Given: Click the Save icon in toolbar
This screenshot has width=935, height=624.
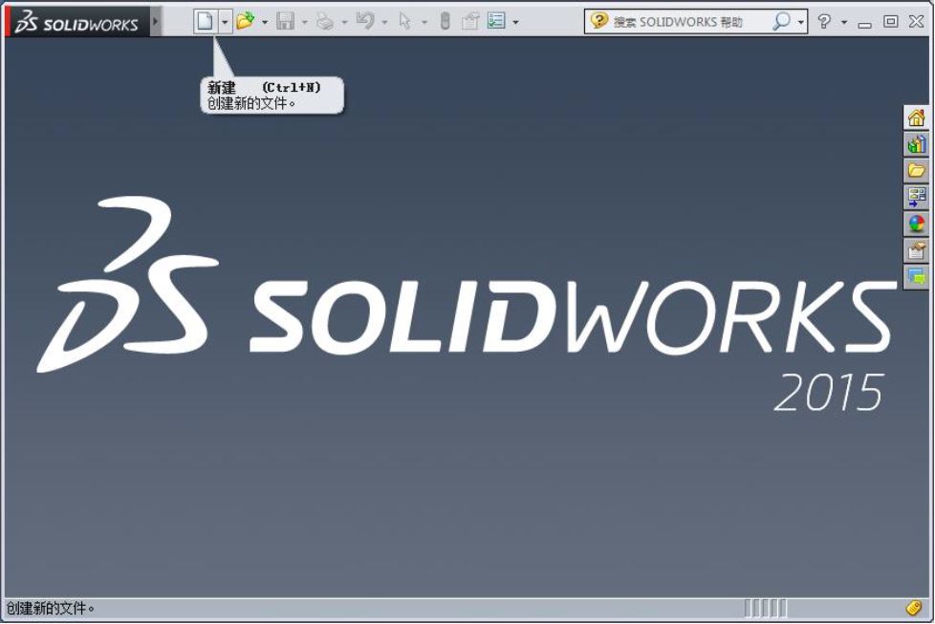Looking at the screenshot, I should point(285,21).
